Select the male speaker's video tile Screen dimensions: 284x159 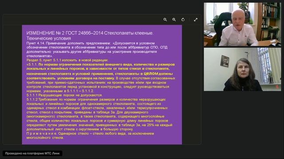point(243,24)
